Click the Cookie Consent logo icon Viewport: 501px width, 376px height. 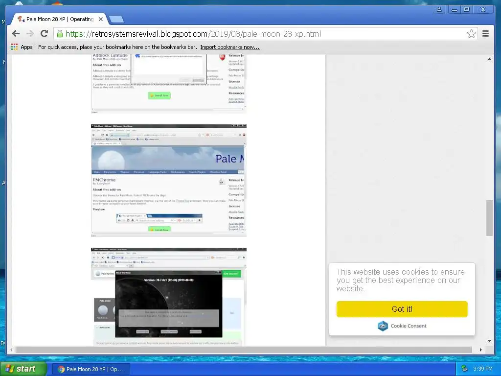(x=383, y=326)
